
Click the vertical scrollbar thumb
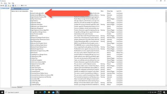(x=166, y=17)
